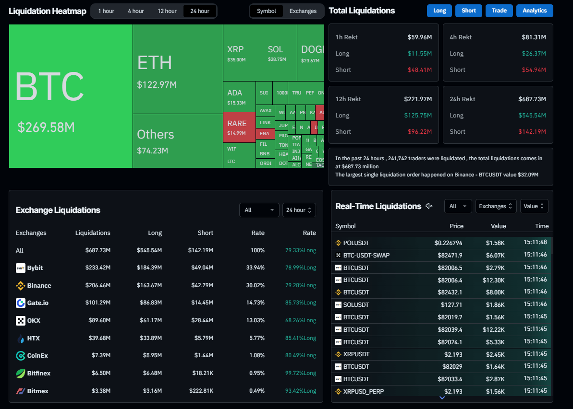Click the BTC-USDT-SWAP row symbol

click(366, 256)
